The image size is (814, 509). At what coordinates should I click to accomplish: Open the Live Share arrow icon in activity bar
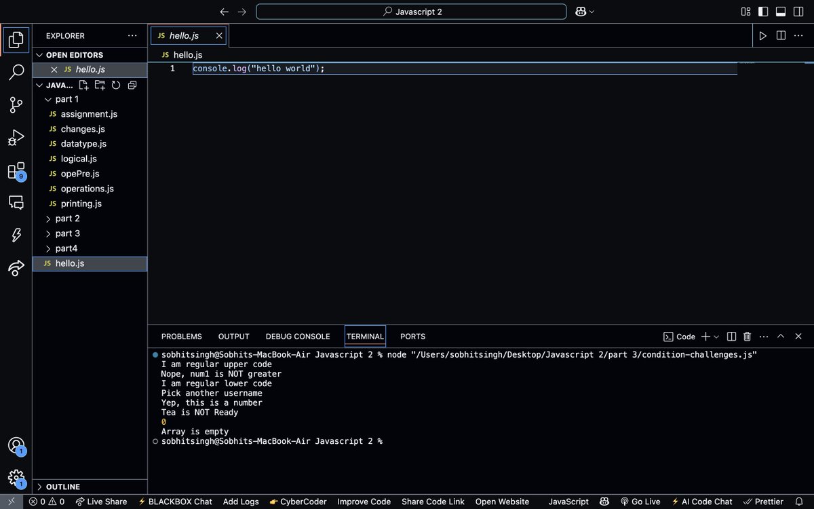click(x=16, y=267)
